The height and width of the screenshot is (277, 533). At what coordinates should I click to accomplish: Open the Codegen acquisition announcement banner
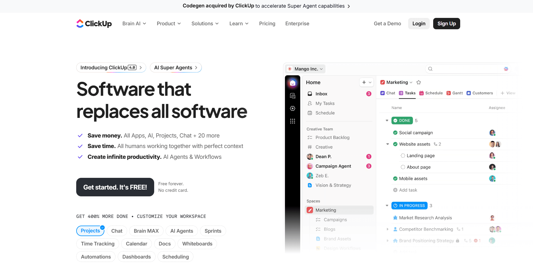click(266, 6)
